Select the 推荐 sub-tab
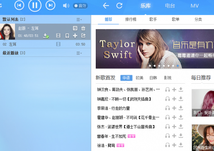This screenshot has width=214, height=151. pos(108,20)
